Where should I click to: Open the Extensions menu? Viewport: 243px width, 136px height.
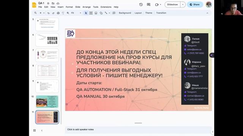click(x=106, y=7)
